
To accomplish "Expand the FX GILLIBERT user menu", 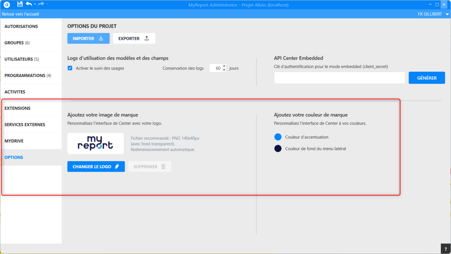I will pos(447,14).
